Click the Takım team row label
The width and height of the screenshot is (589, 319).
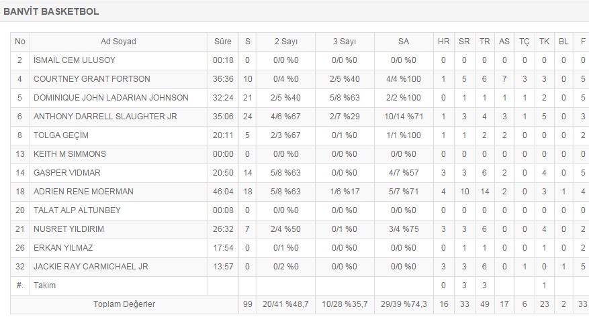pyautogui.click(x=45, y=285)
